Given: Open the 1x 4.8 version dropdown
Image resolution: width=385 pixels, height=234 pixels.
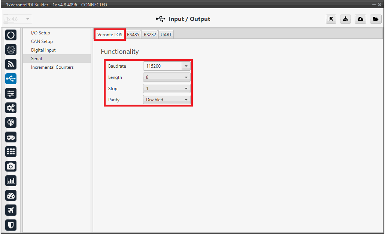Looking at the screenshot, I should [18, 19].
